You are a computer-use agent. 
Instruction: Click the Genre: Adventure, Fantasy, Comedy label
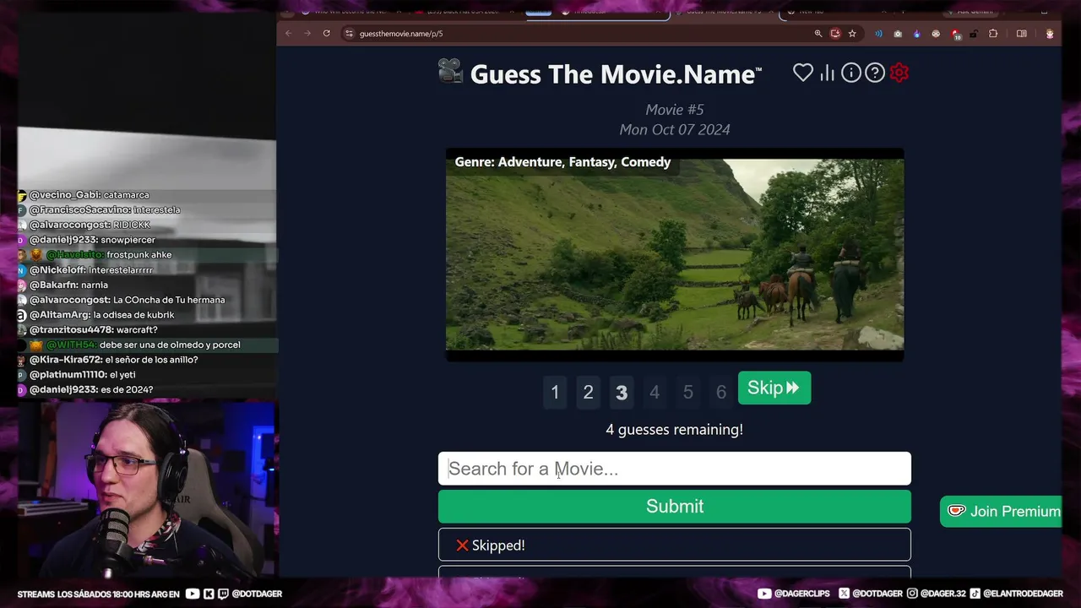[562, 162]
